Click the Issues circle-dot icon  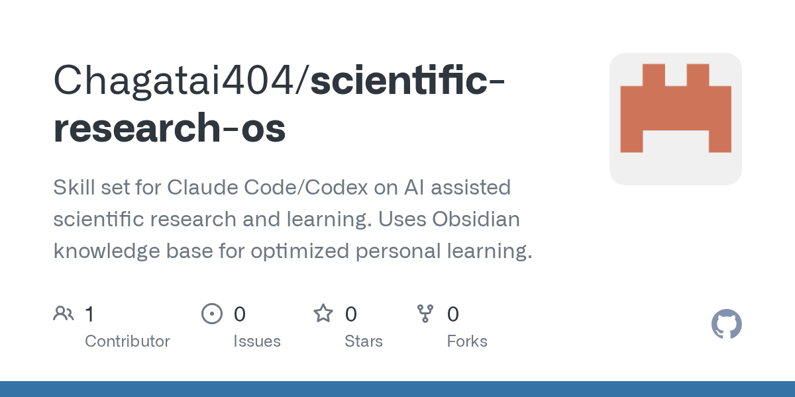coord(212,314)
